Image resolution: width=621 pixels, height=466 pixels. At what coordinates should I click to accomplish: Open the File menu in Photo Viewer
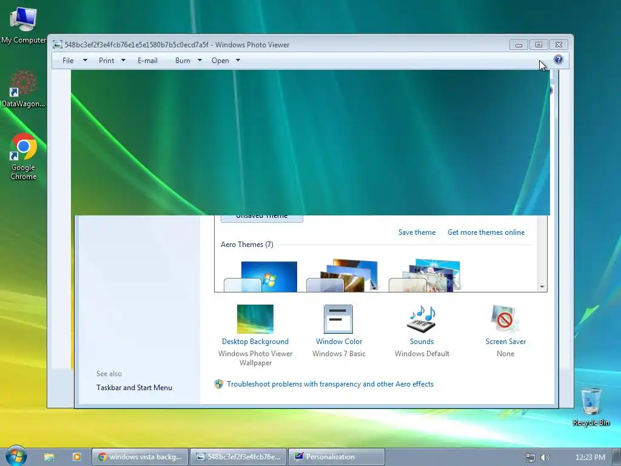(x=68, y=61)
